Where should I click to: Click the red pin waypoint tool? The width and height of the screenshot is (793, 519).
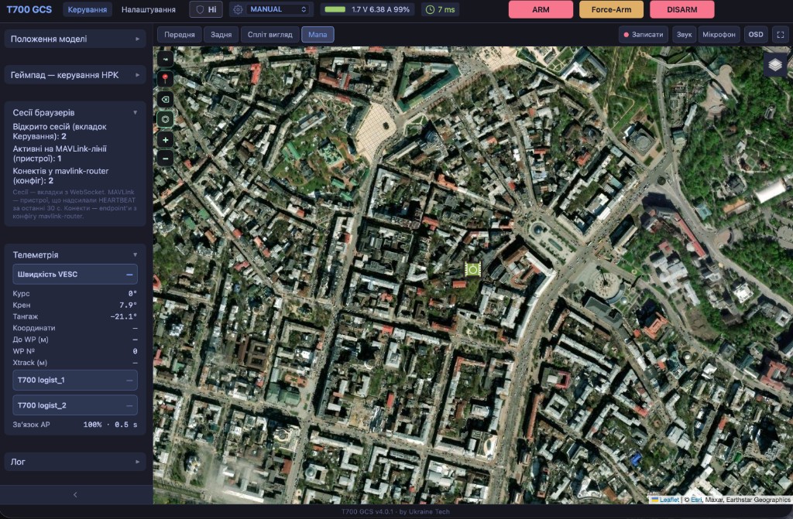tap(165, 79)
